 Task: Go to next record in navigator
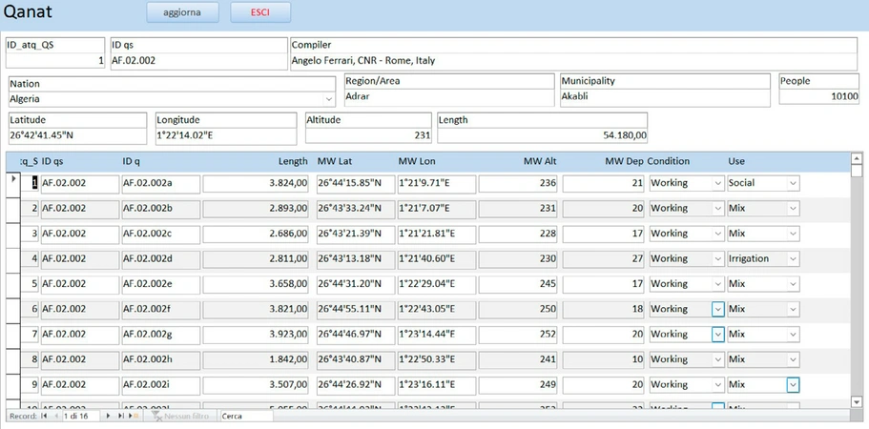tap(109, 417)
